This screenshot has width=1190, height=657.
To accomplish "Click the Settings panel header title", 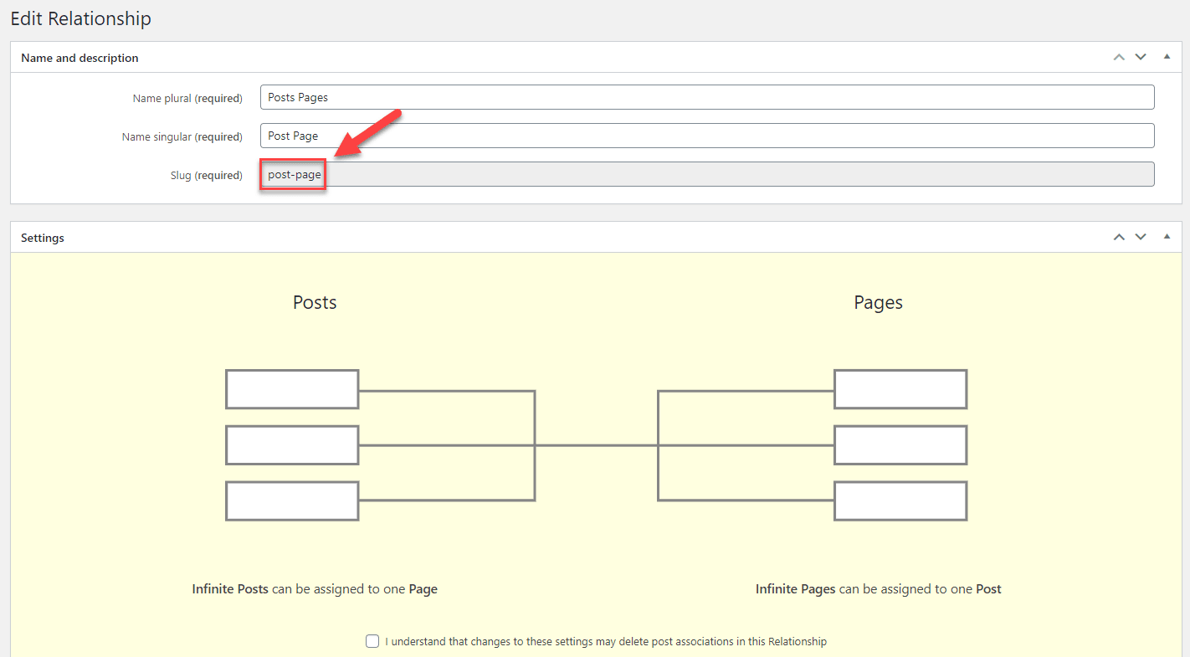I will tap(43, 238).
